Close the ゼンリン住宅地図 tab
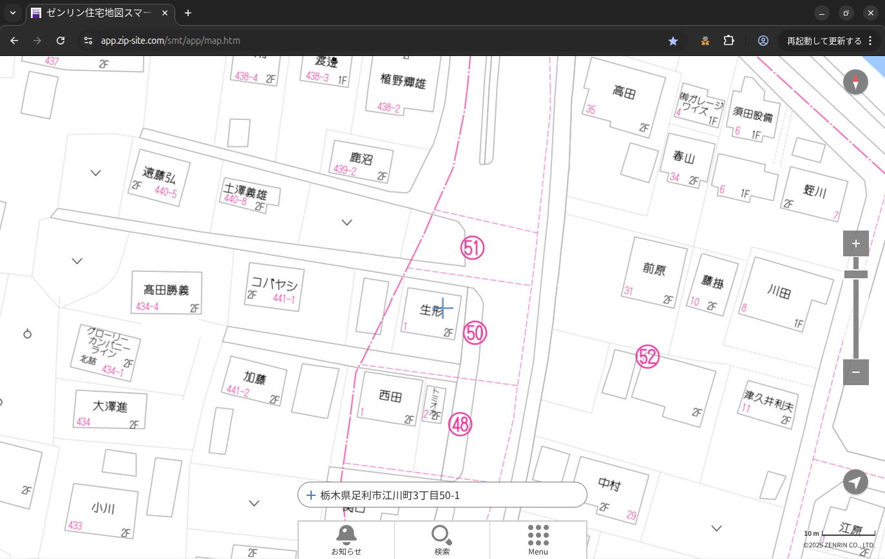Viewport: 885px width, 559px height. click(164, 13)
